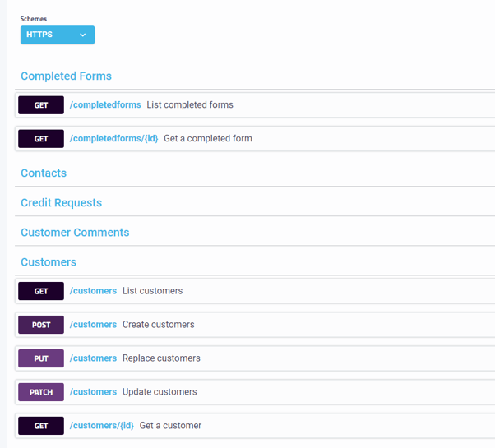Open the /completedforms path link
Viewport: 495px width, 448px height.
(x=105, y=105)
